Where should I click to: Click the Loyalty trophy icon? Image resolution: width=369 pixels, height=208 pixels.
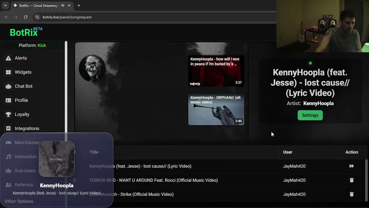(8, 114)
